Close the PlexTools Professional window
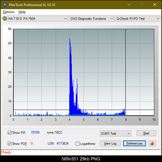Viewport: 162px width, 162px height. tap(155, 5)
